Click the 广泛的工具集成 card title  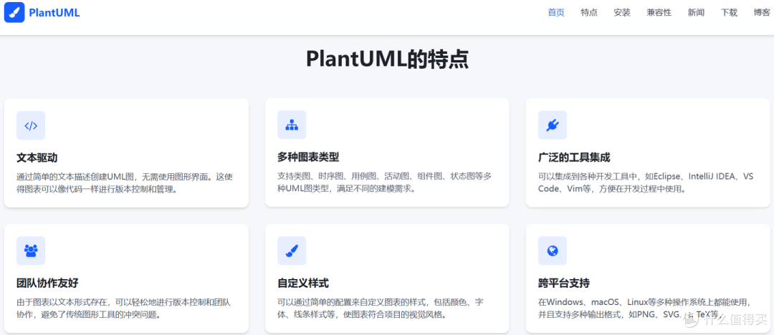click(x=574, y=158)
